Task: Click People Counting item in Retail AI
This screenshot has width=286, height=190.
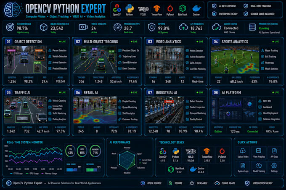Action: 127,101
